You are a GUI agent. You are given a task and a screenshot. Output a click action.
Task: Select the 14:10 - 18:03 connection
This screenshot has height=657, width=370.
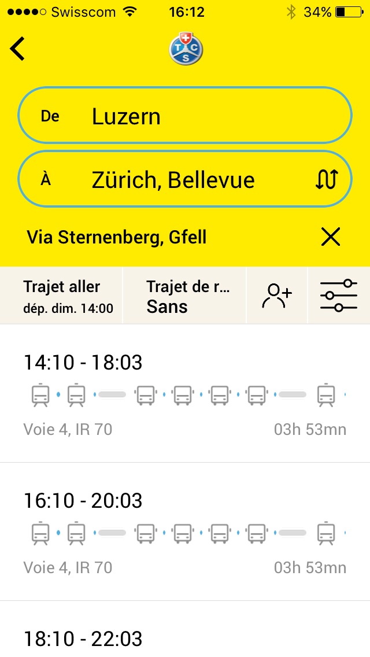[x=185, y=393]
